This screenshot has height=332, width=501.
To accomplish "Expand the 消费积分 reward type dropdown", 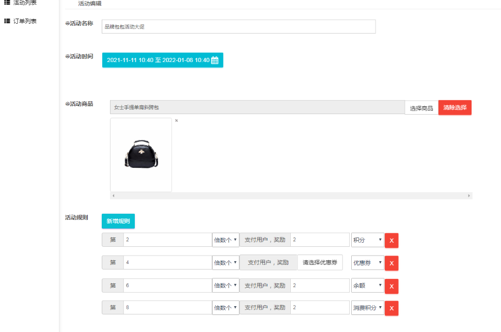I will pyautogui.click(x=367, y=308).
